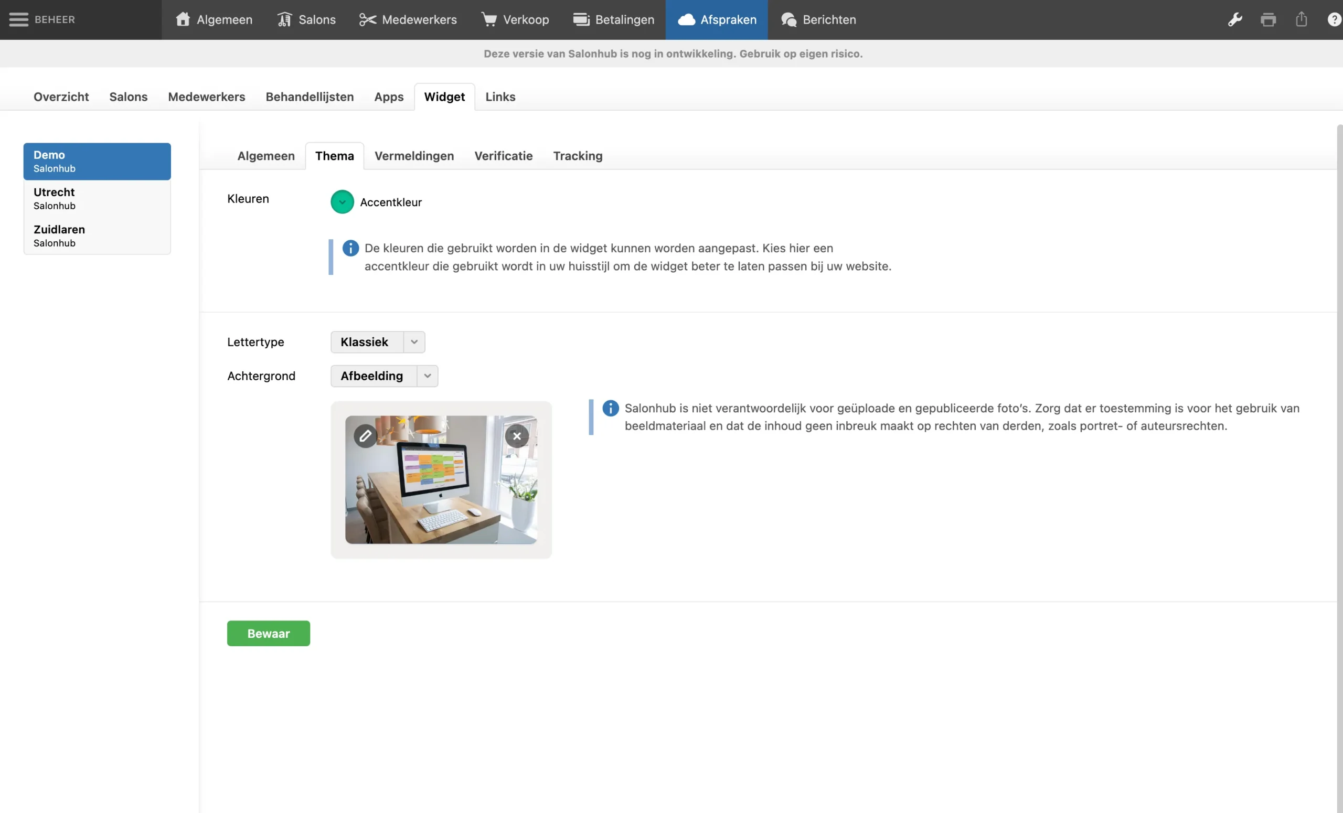Select the Utrecht salon in sidebar
1343x813 pixels.
(x=97, y=198)
